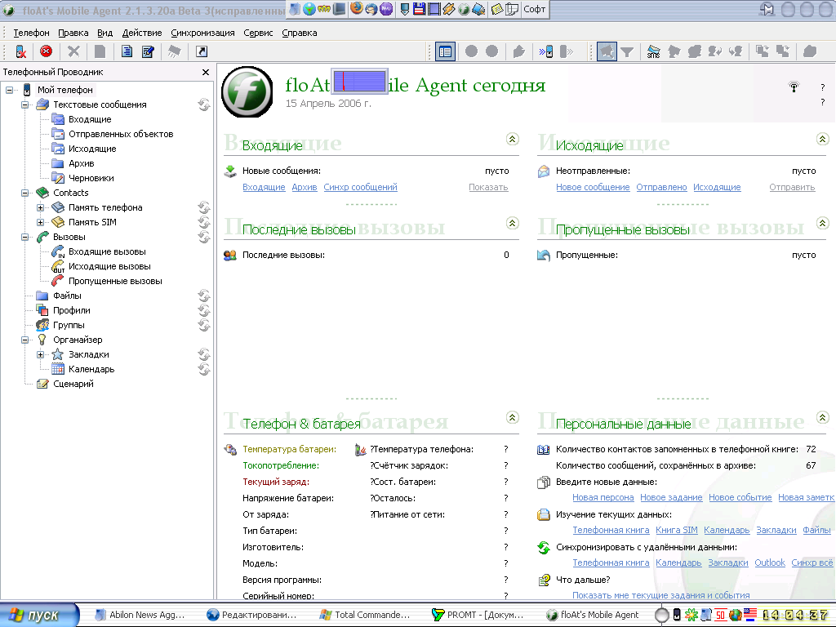This screenshot has width=836, height=627.
Task: Select Пропущенные вызовы in the tree
Action: coord(115,281)
